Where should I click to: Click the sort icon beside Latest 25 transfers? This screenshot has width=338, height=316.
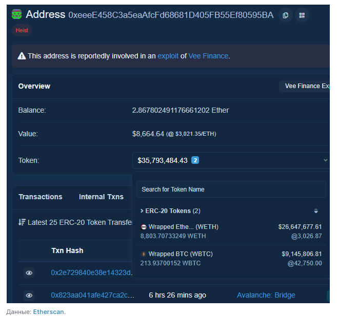pos(22,222)
